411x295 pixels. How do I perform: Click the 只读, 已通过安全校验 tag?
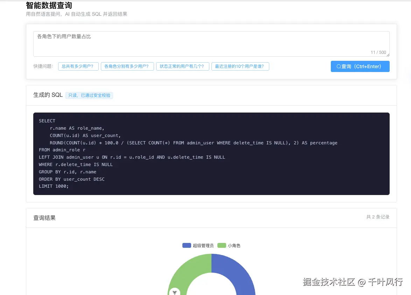(89, 95)
